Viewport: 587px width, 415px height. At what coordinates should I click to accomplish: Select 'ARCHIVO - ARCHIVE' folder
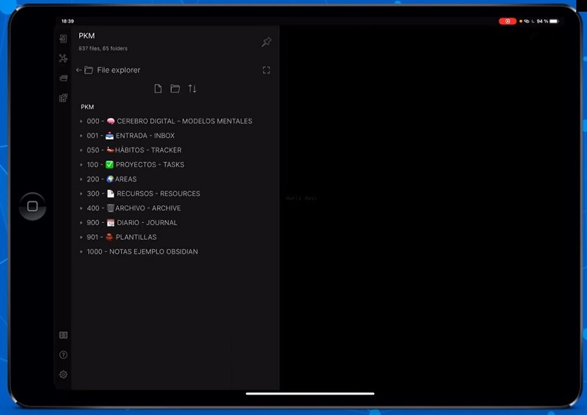point(134,208)
